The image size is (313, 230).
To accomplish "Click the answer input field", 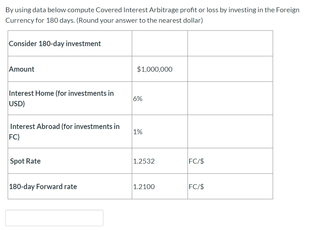I will (x=54, y=218).
